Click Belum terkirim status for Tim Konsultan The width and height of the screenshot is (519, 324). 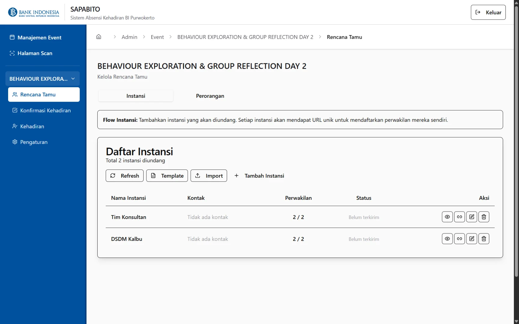(x=364, y=217)
